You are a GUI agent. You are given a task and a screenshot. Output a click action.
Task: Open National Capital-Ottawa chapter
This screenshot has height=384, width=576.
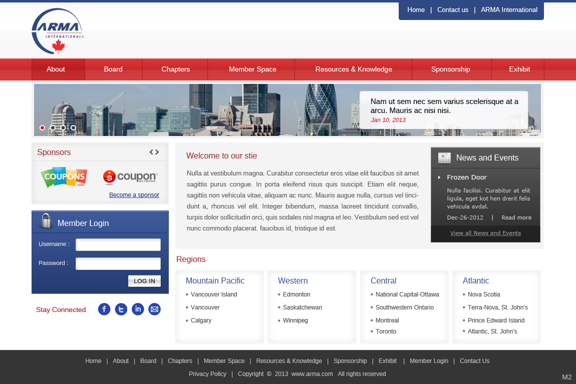pos(407,294)
